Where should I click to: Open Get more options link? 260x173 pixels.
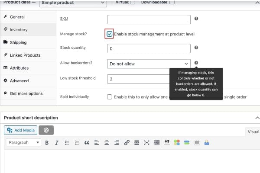(26, 93)
